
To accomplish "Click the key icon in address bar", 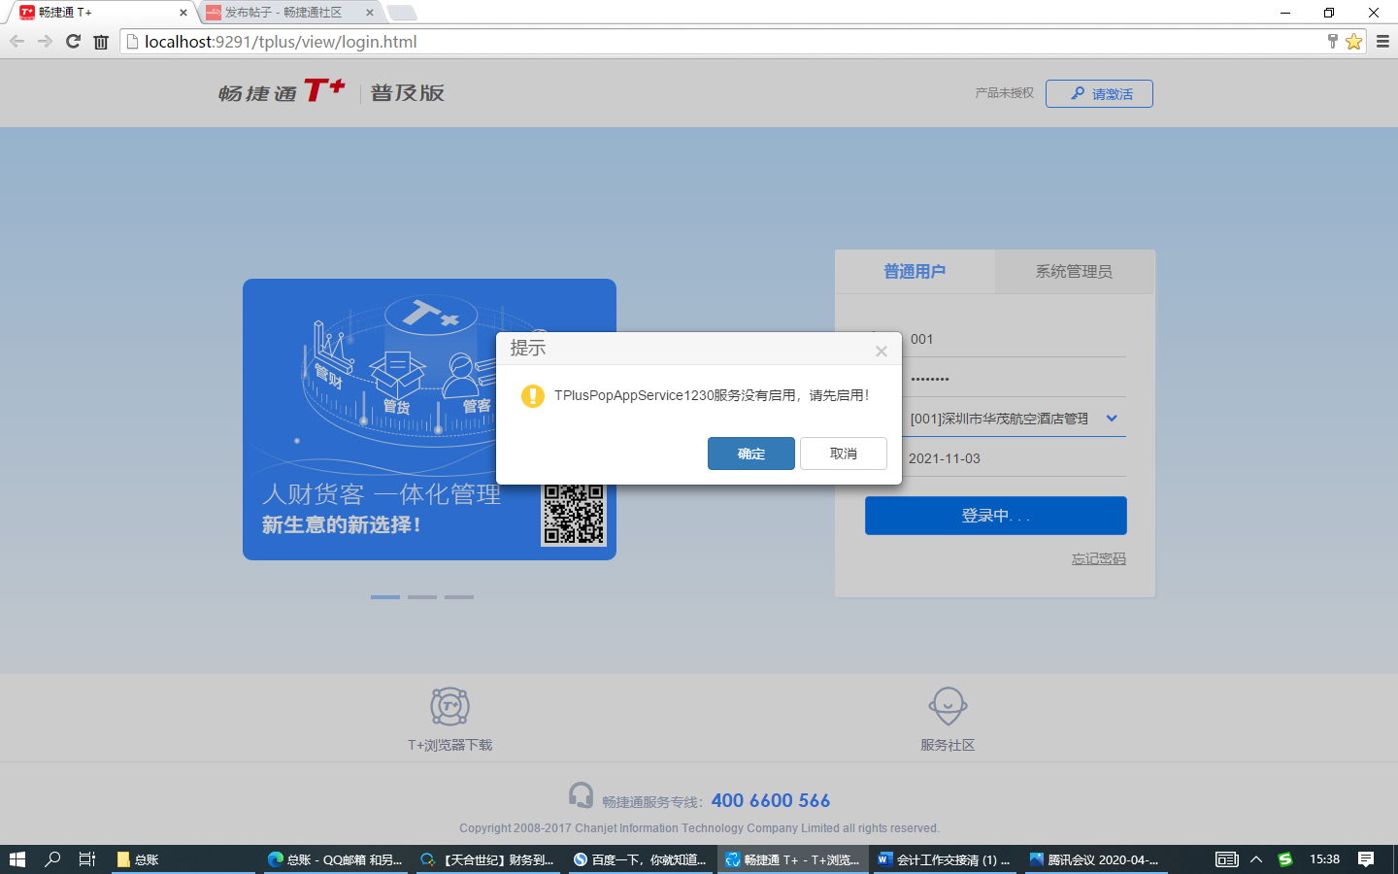I will (x=1332, y=41).
